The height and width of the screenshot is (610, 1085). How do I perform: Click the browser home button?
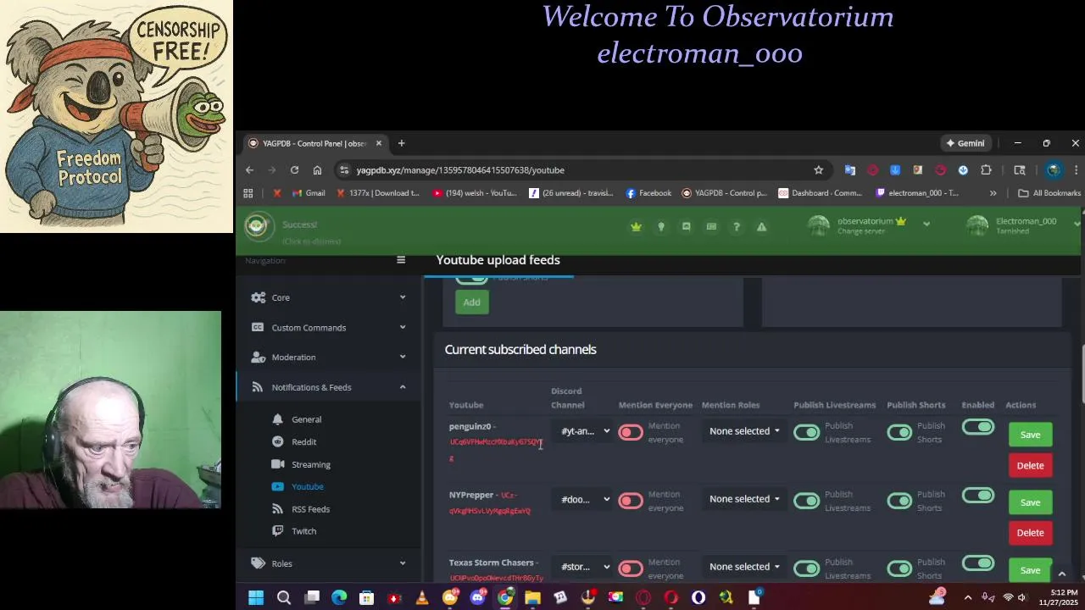tap(317, 169)
